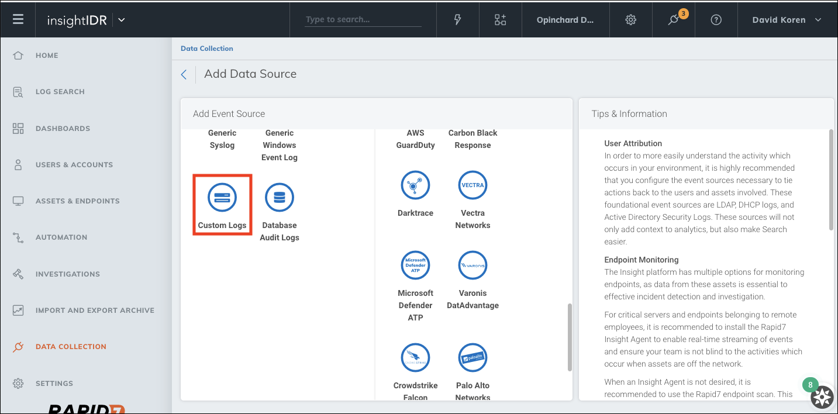The height and width of the screenshot is (414, 838).
Task: Choose the Database Audit Logs icon
Action: point(280,198)
